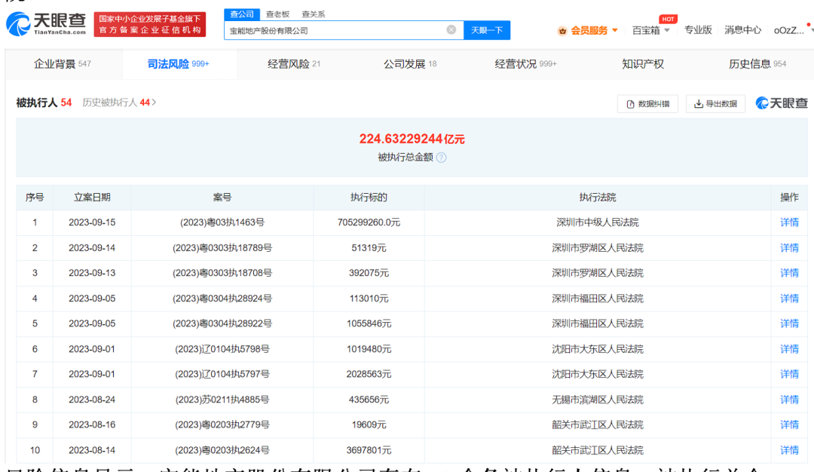This screenshot has height=472, width=814.
Task: Open the 企业背景 tab
Action: [x=63, y=64]
